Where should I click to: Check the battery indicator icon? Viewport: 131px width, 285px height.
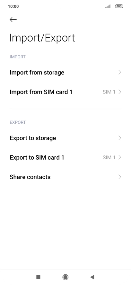coord(119,6)
